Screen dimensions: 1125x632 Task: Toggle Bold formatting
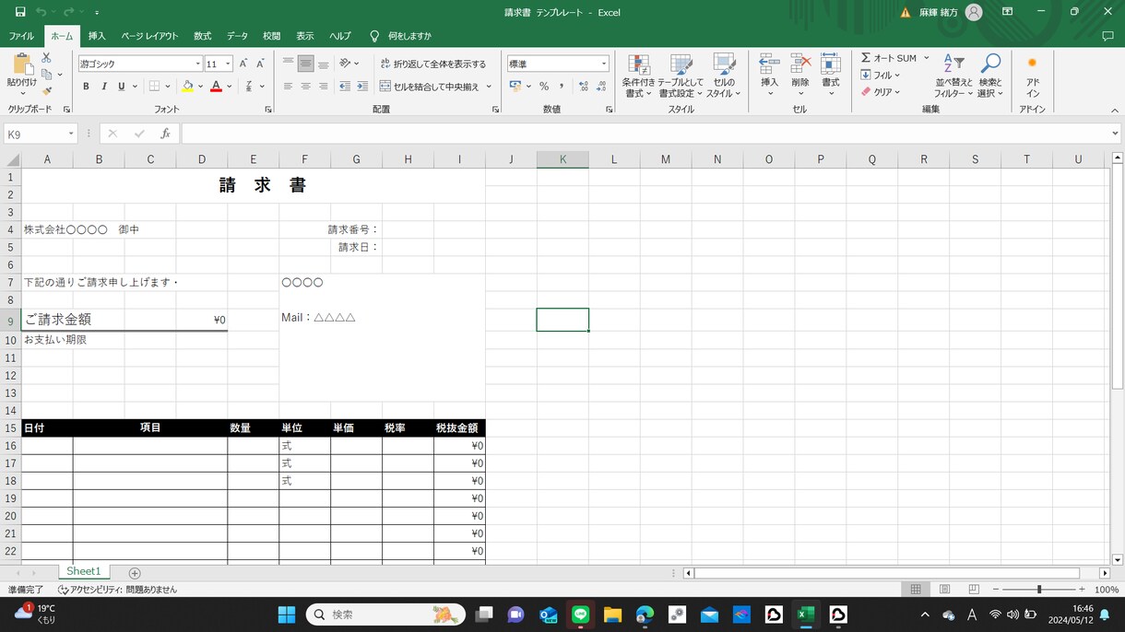(x=86, y=86)
